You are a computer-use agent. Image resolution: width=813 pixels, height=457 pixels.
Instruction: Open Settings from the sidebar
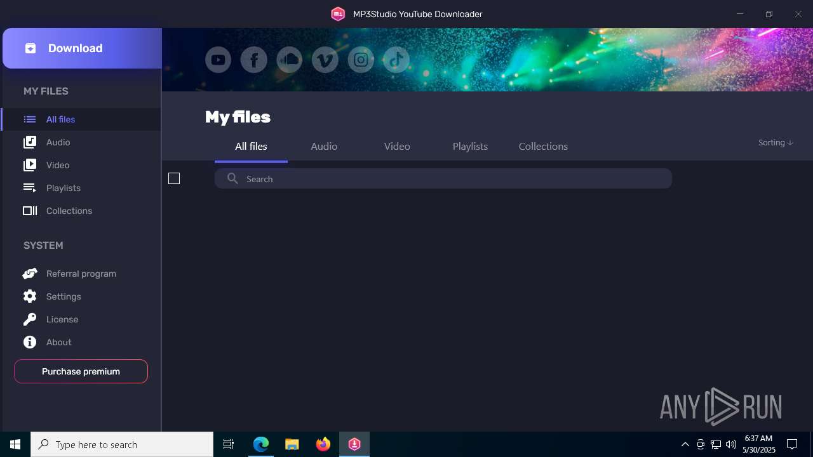pos(81,296)
